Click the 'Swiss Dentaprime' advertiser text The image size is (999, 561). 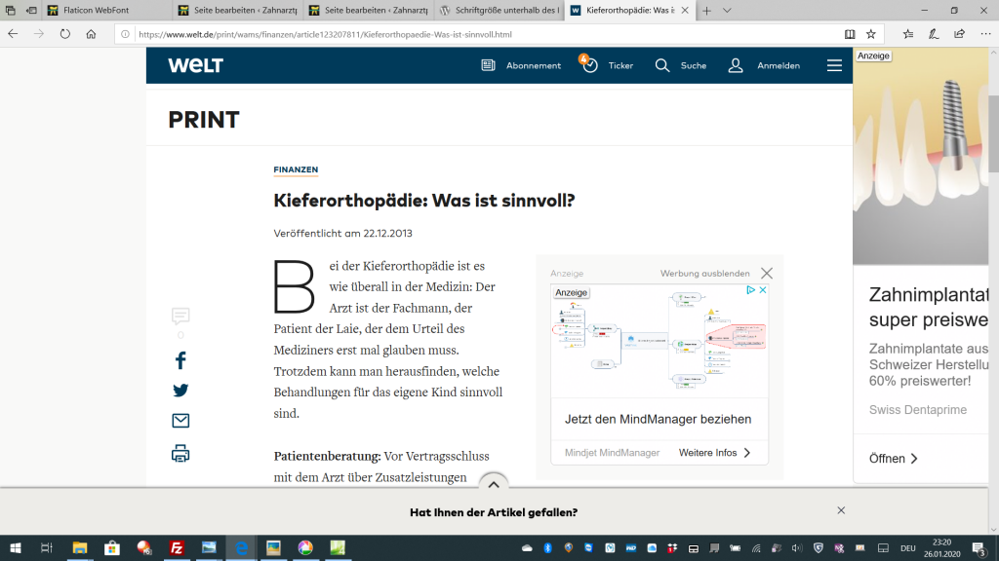(x=917, y=410)
